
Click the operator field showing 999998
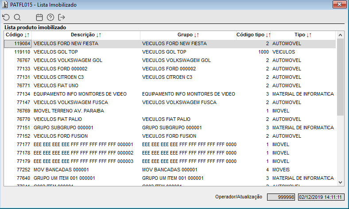[x=281, y=197]
